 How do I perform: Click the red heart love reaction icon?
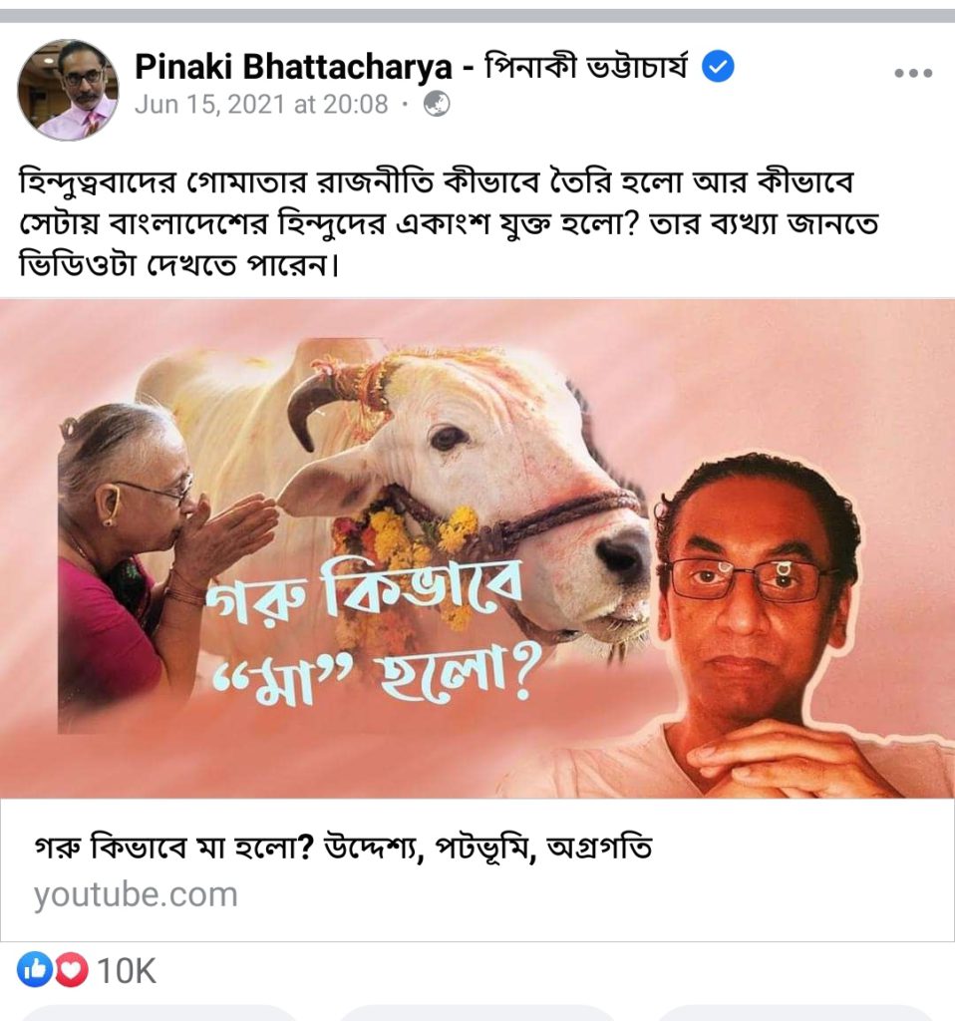pyautogui.click(x=71, y=970)
